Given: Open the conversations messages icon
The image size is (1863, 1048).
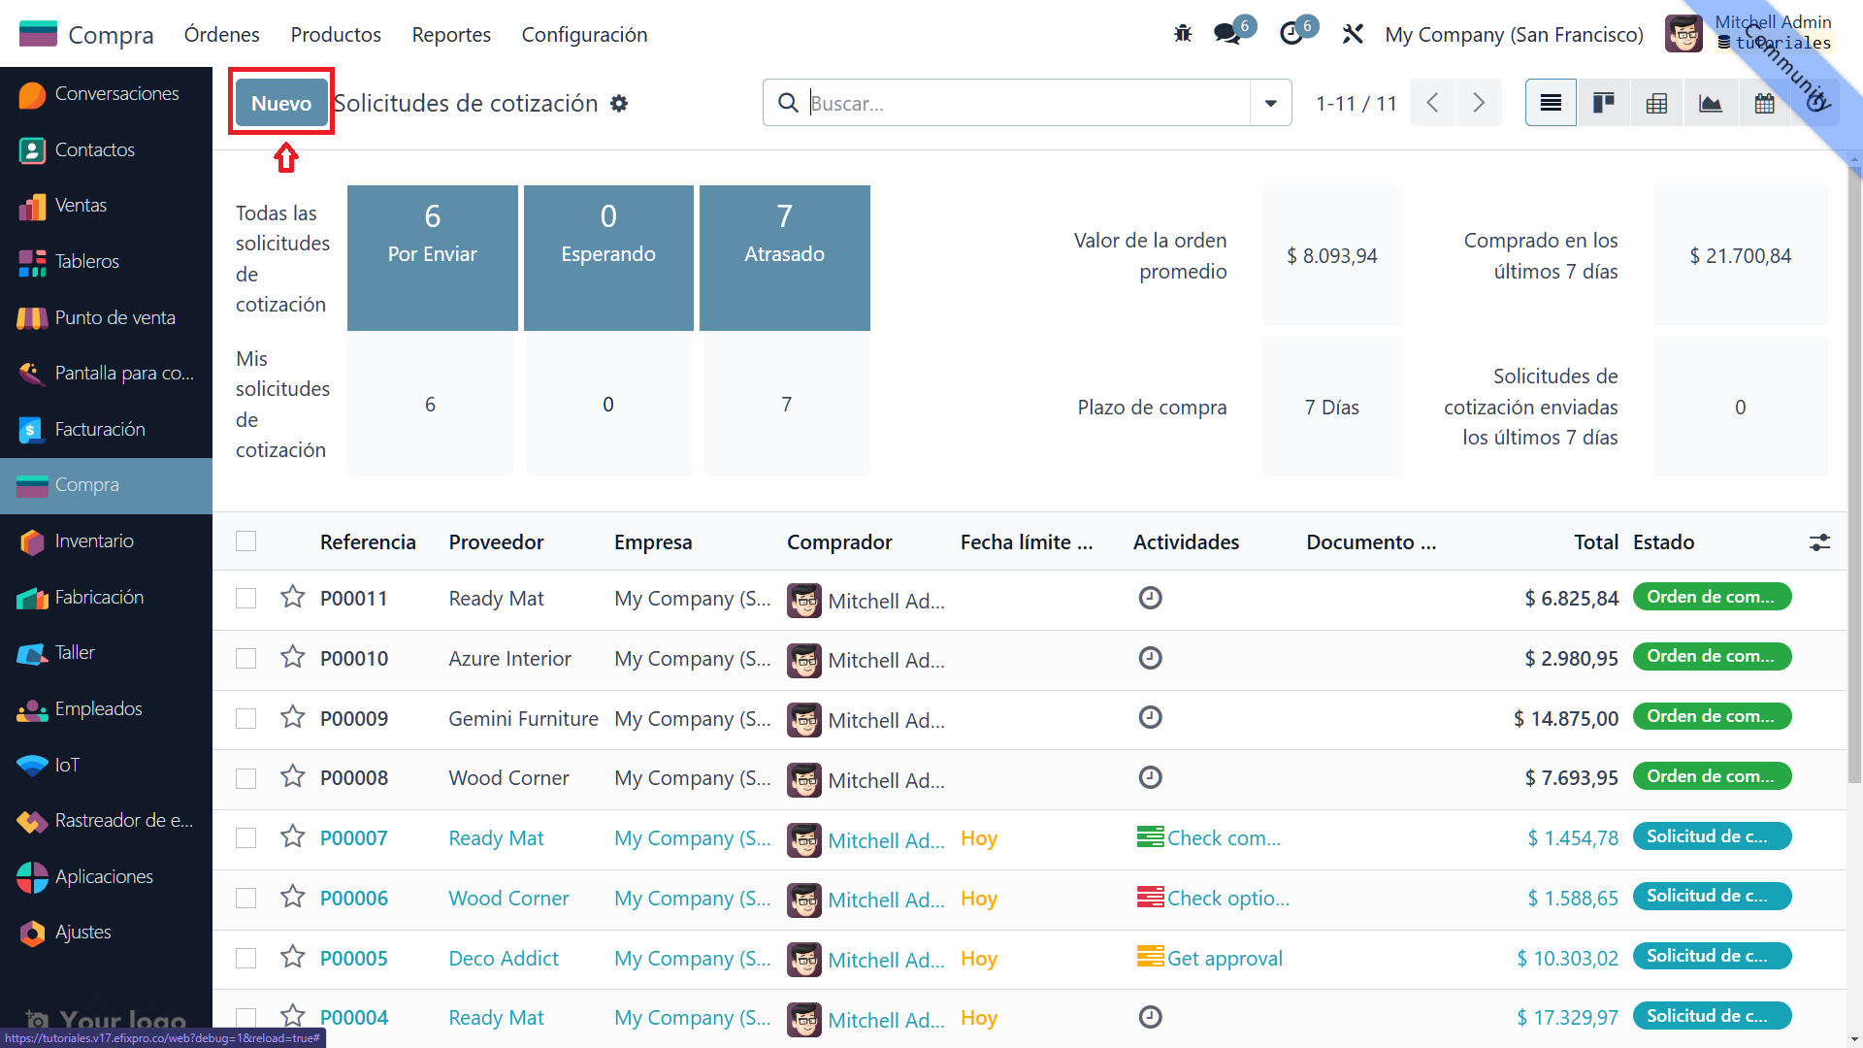Looking at the screenshot, I should [1227, 34].
